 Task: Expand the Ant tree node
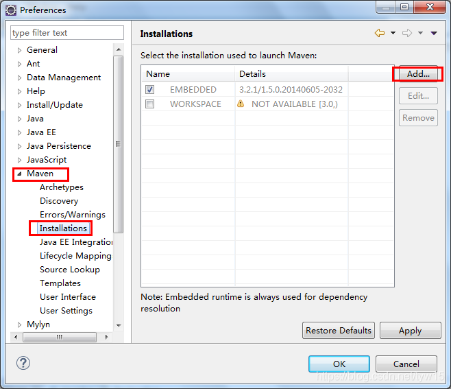click(x=19, y=64)
